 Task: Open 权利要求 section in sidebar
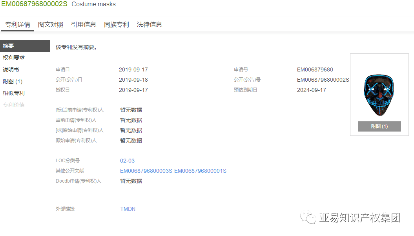click(14, 58)
